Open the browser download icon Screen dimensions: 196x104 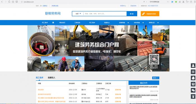[x=180, y=2]
